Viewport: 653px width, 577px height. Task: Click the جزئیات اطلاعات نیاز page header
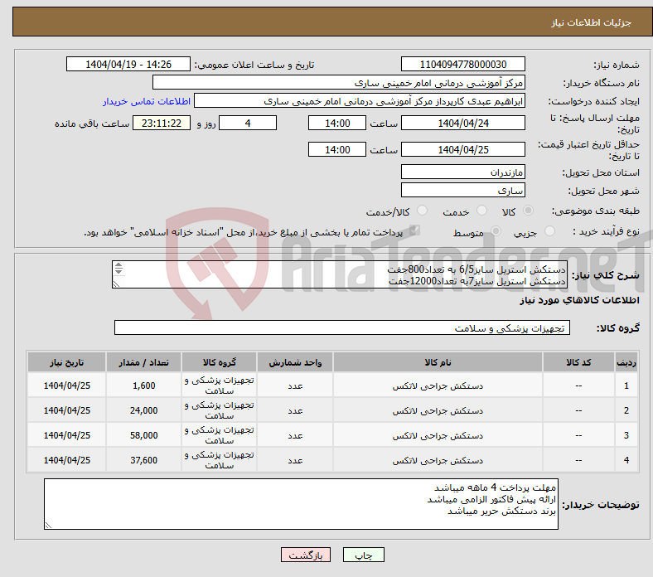coord(592,22)
